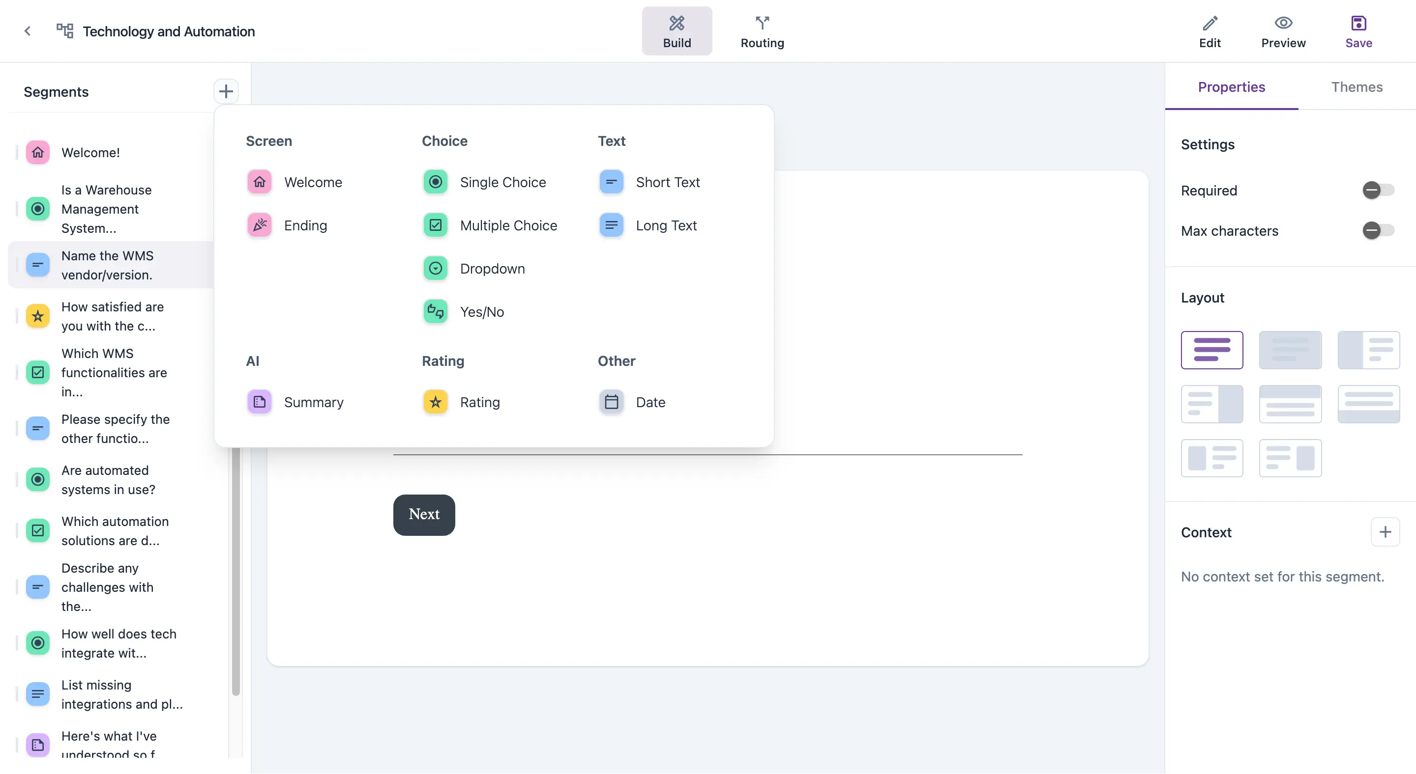
Task: Select the text-only layout thumbnail
Action: pyautogui.click(x=1211, y=350)
